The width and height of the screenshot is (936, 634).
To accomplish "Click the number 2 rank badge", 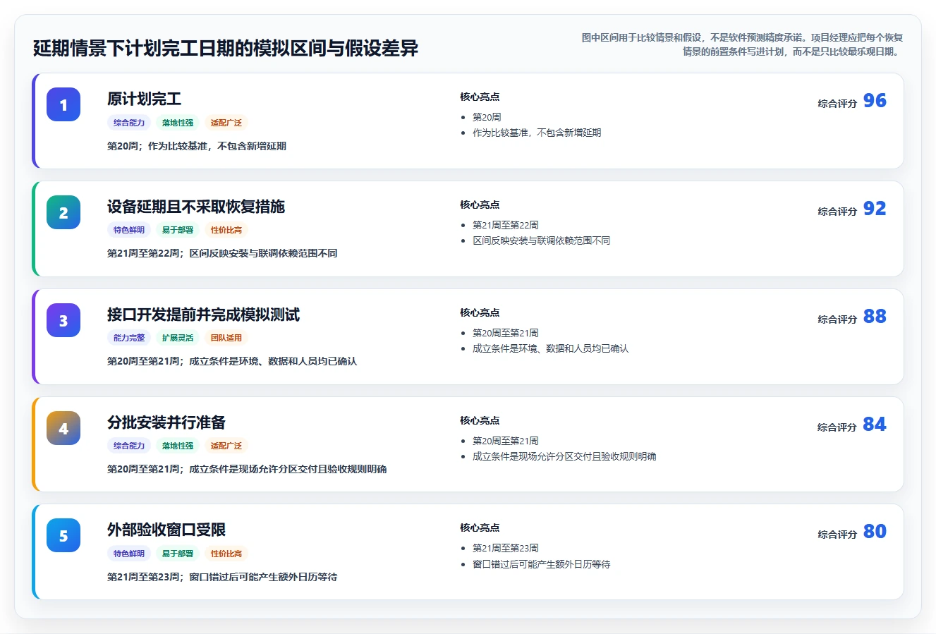I will click(63, 212).
